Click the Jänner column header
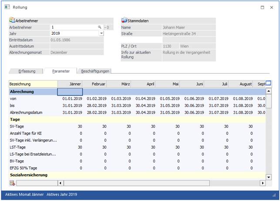The image size is (280, 201). (70, 84)
